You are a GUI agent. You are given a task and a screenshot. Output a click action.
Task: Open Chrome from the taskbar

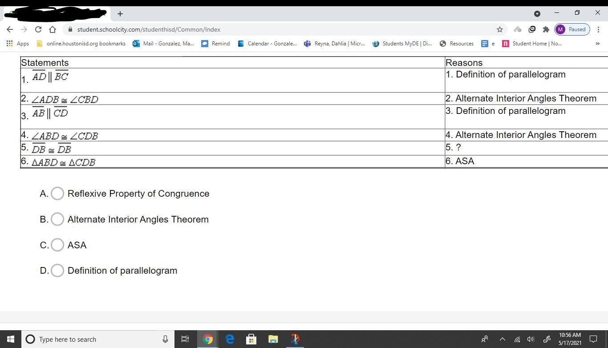(207, 339)
